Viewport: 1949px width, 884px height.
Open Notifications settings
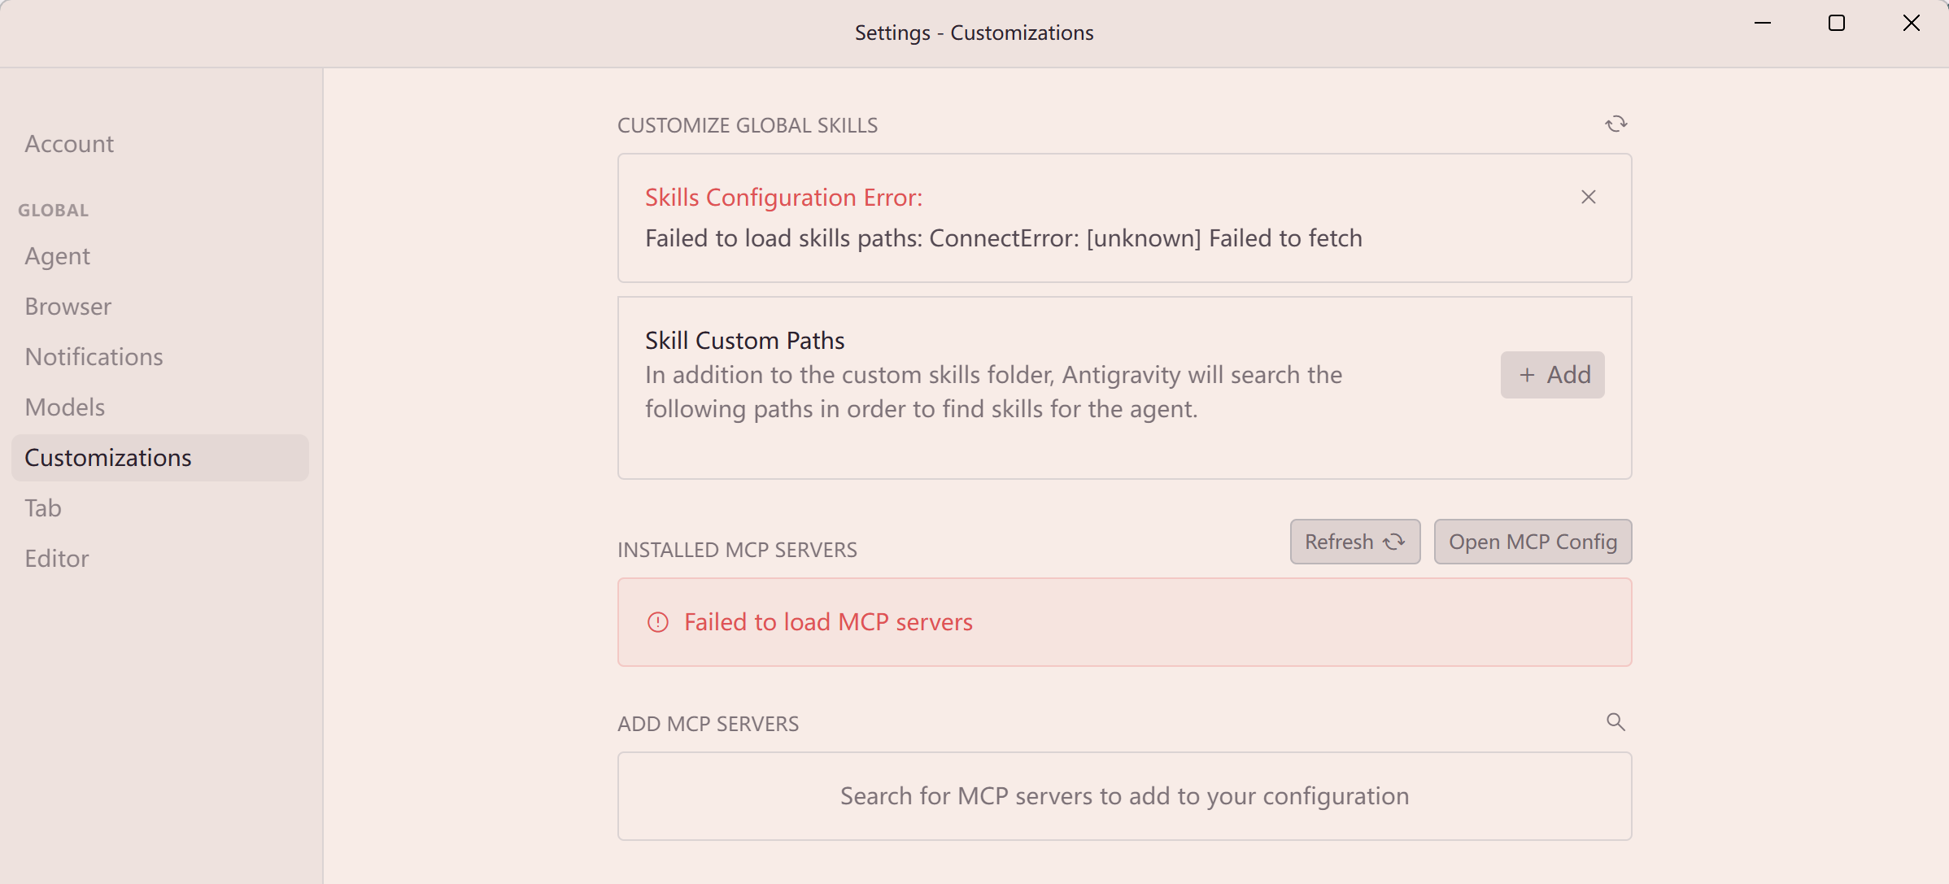point(94,357)
